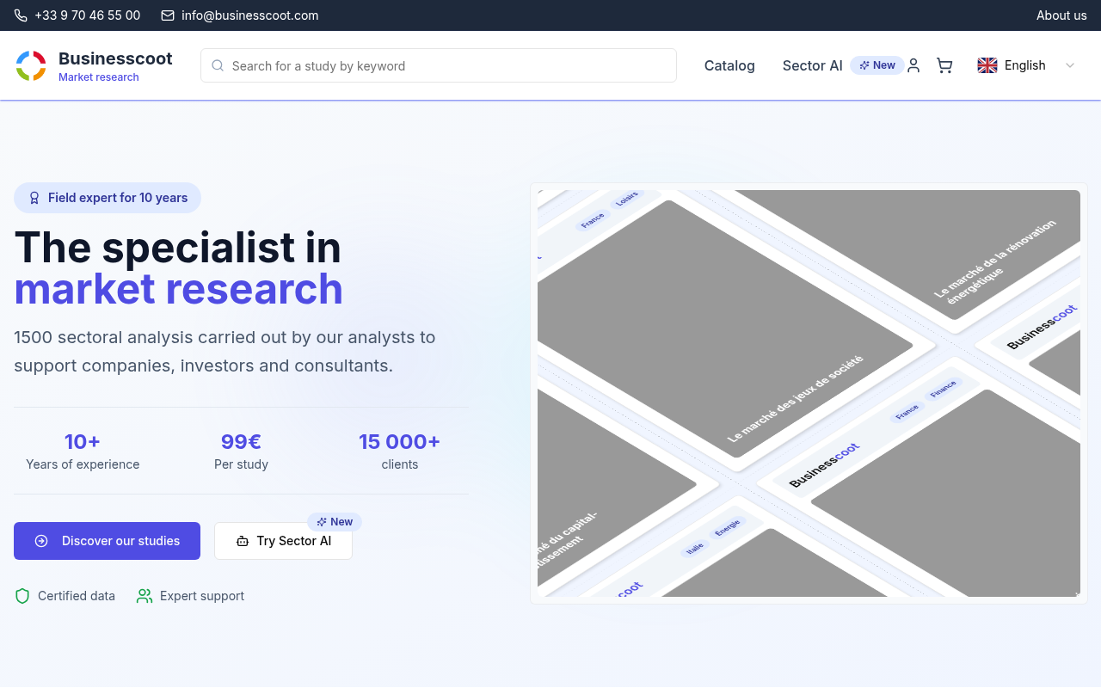Go to About us page

1061,15
